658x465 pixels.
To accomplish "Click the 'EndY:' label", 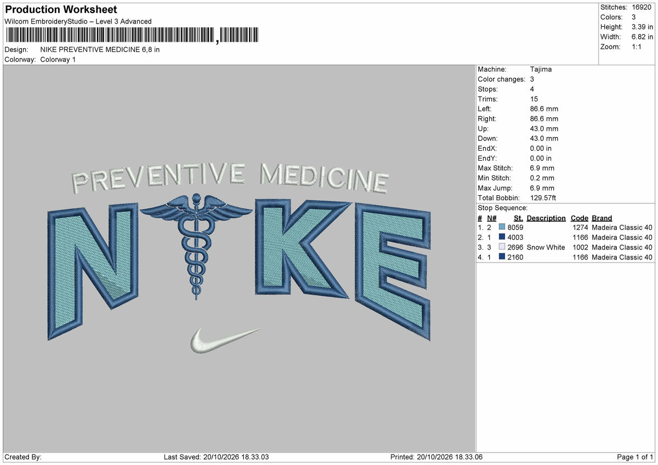I will click(x=488, y=158).
